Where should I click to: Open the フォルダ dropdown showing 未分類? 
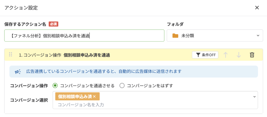click(215, 36)
